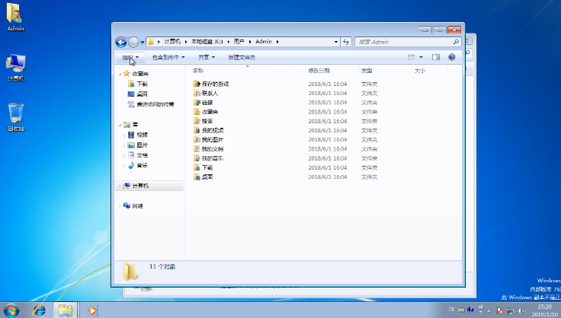Viewport: 561px width, 318px height.
Task: Select the 下载 folder icon in the file list
Action: pos(197,167)
